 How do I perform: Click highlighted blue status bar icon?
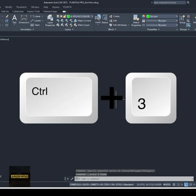tap(186, 185)
